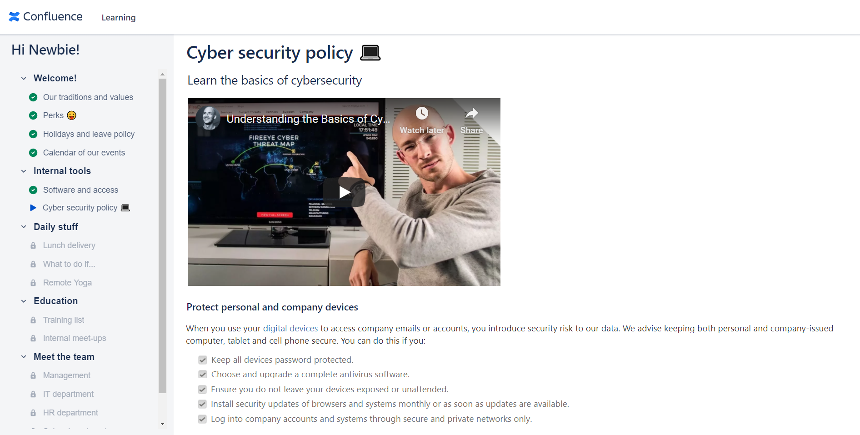Click the Watch later clock icon
860x435 pixels.
pyautogui.click(x=422, y=113)
